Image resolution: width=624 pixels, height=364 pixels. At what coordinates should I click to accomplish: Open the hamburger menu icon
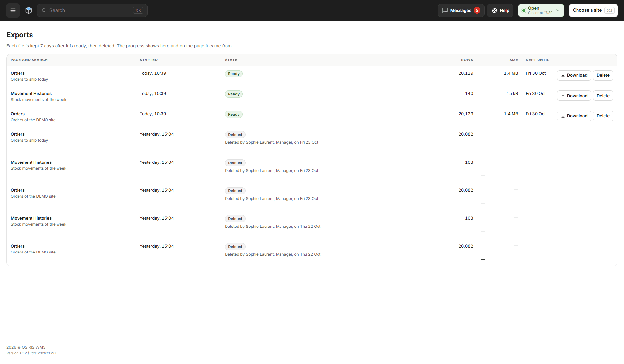pyautogui.click(x=13, y=10)
